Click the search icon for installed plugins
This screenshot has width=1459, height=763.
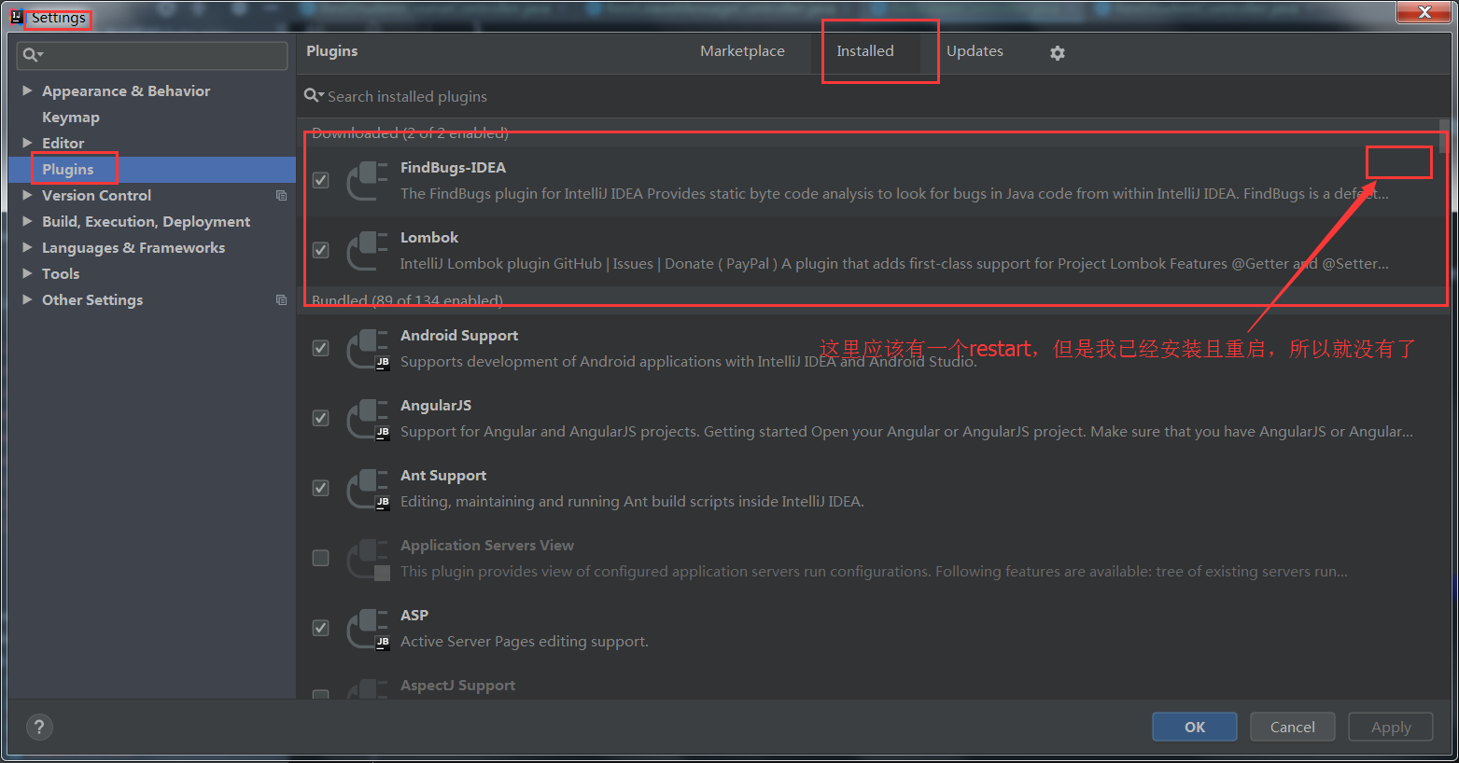pyautogui.click(x=314, y=96)
